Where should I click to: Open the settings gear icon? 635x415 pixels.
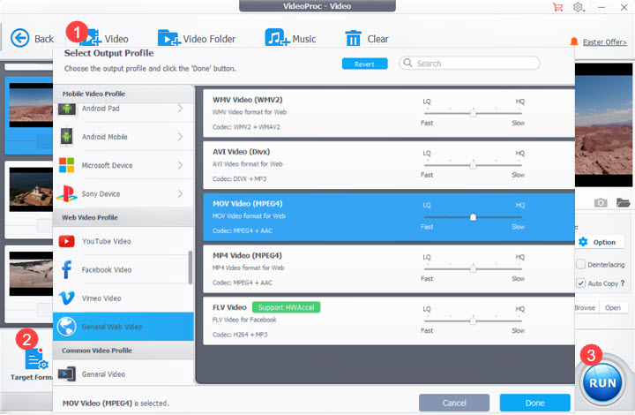point(579,7)
